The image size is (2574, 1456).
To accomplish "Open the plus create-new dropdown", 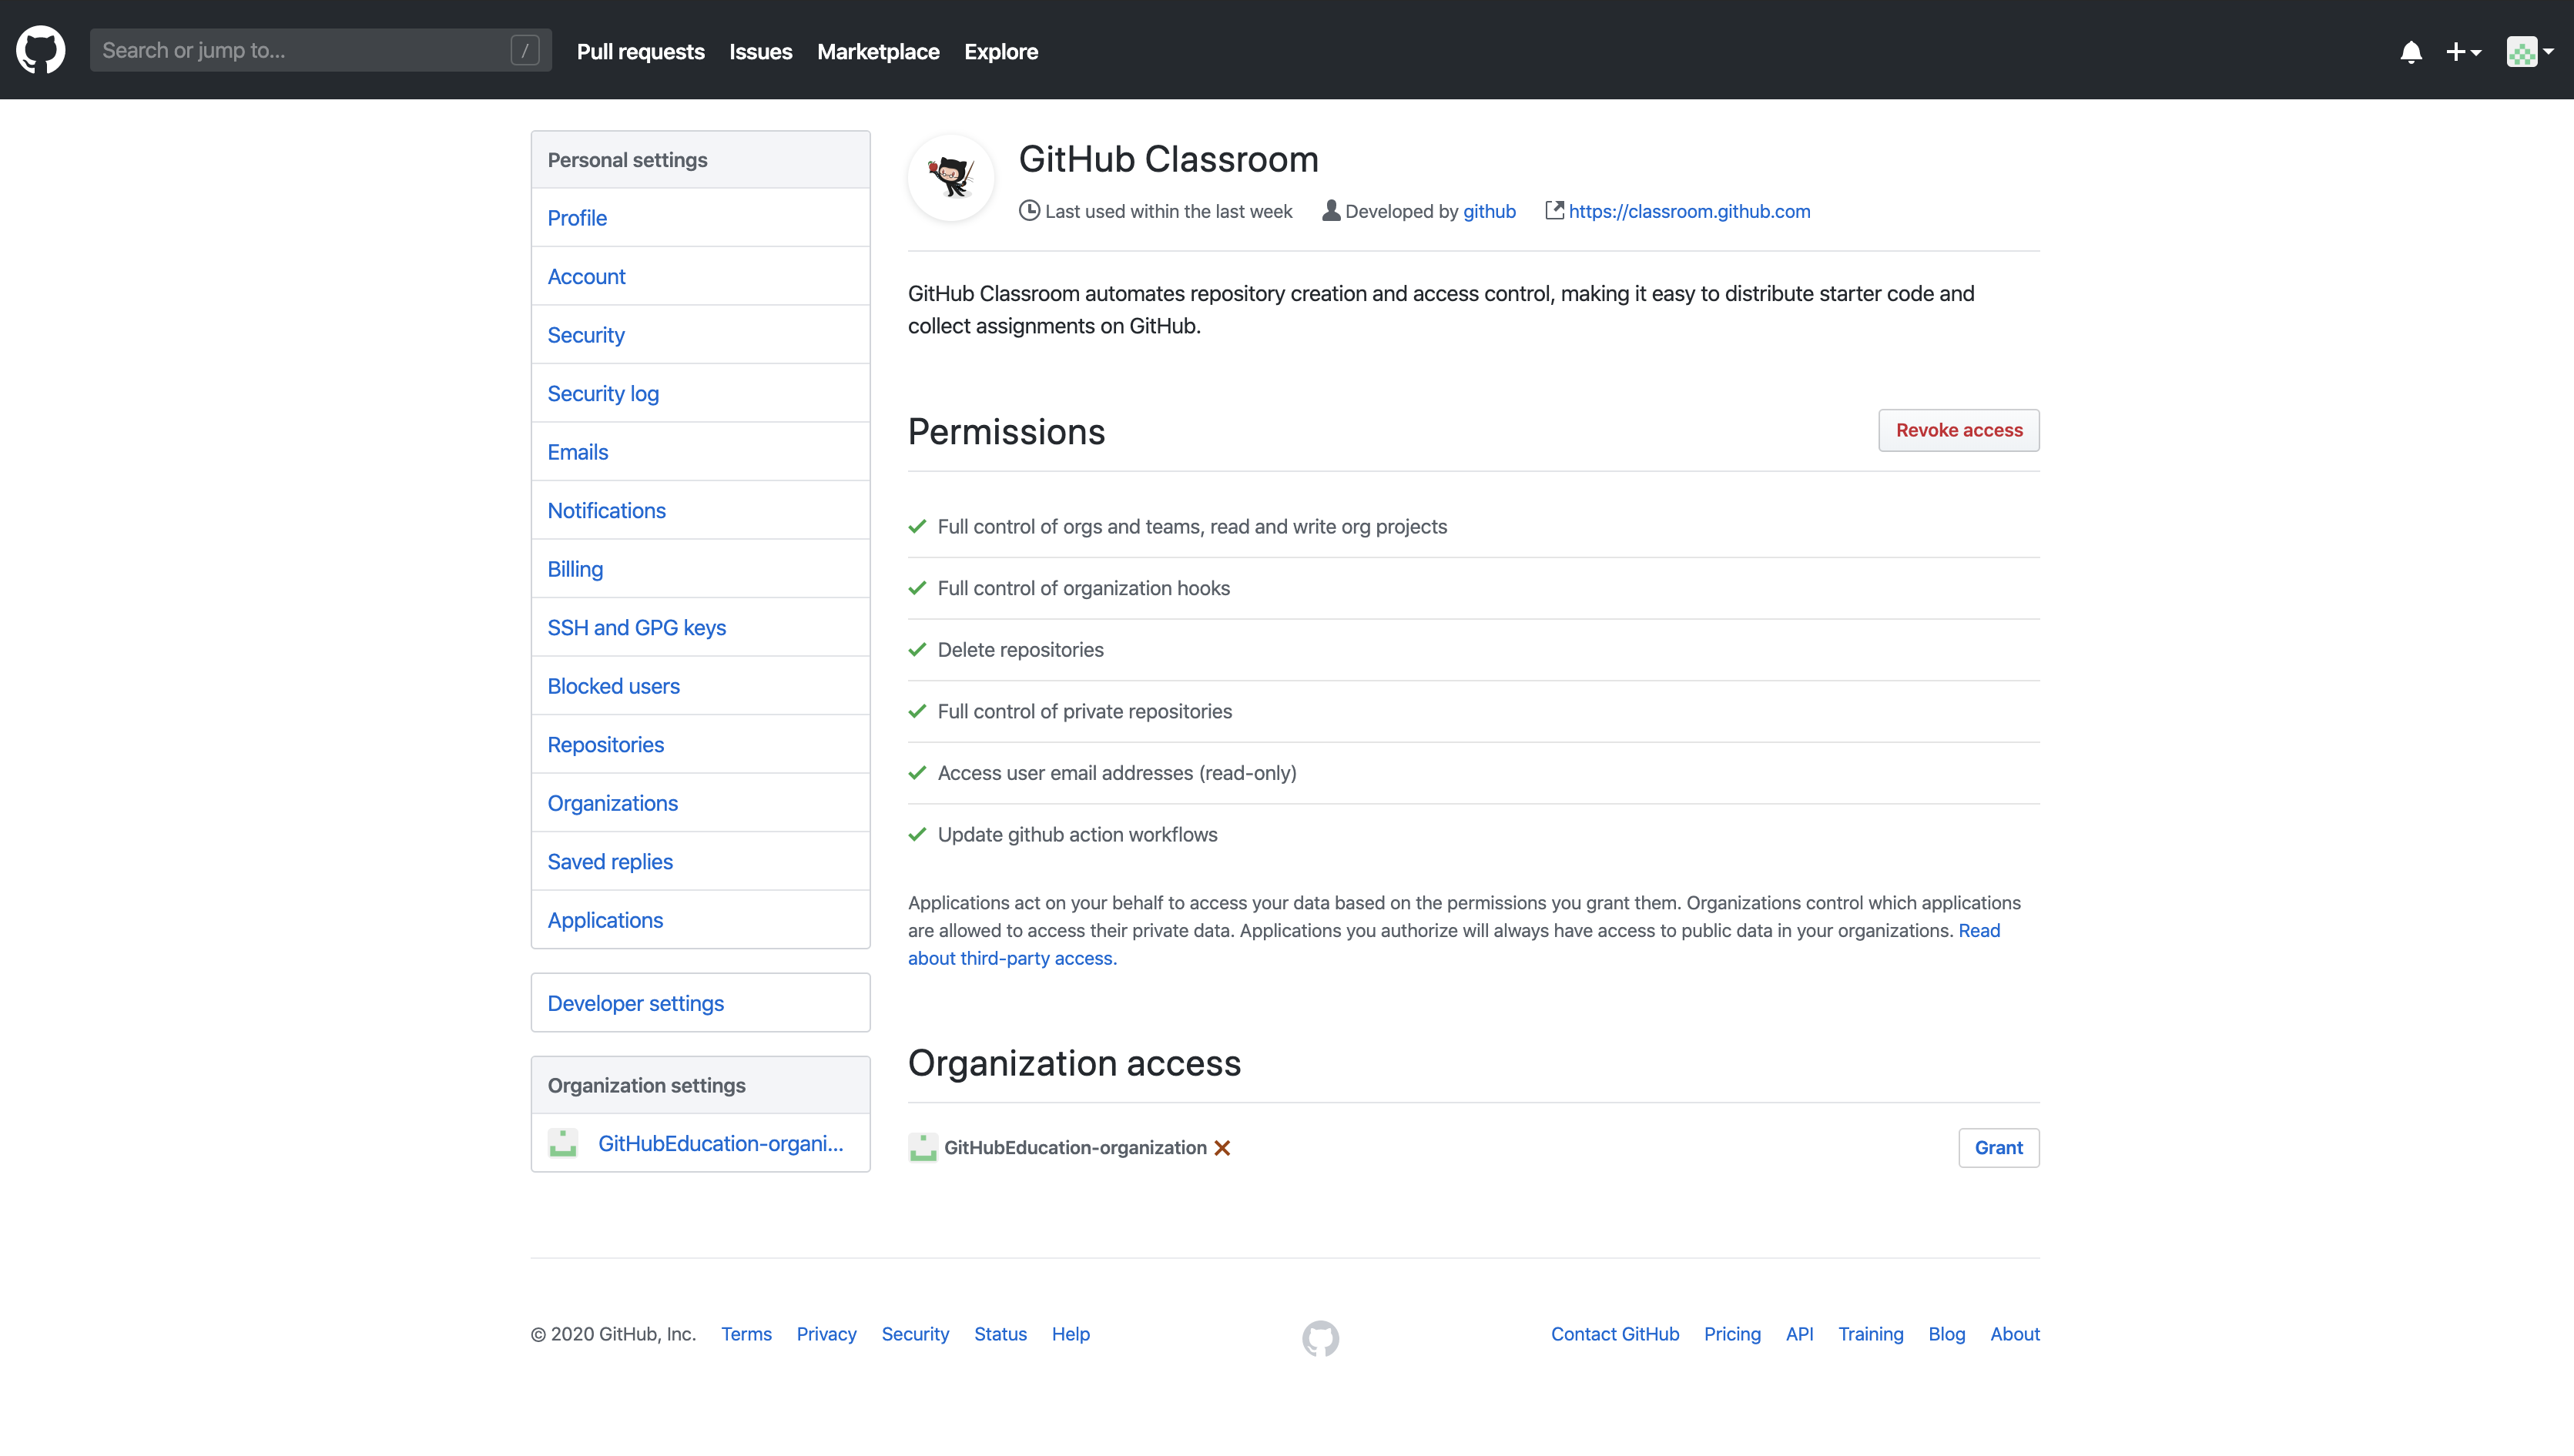I will [x=2463, y=52].
